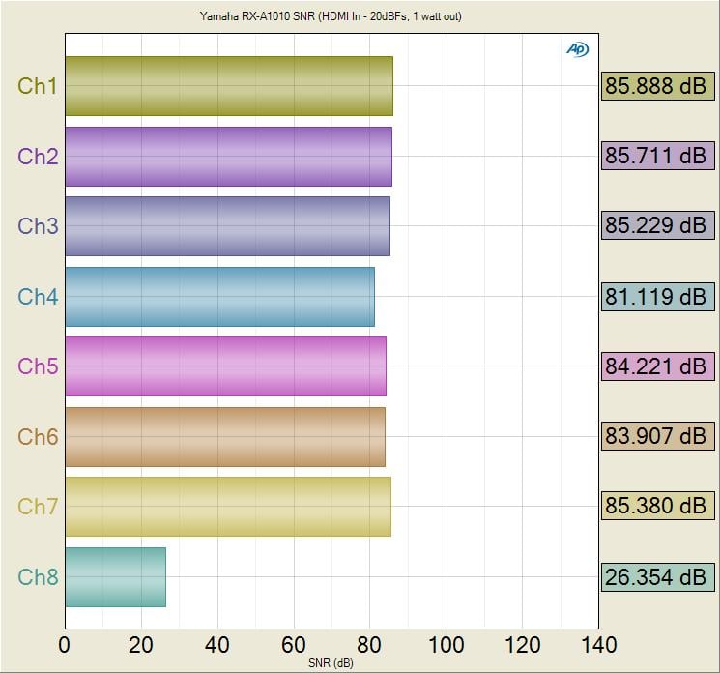Click the AP logo in chart corner

(577, 49)
